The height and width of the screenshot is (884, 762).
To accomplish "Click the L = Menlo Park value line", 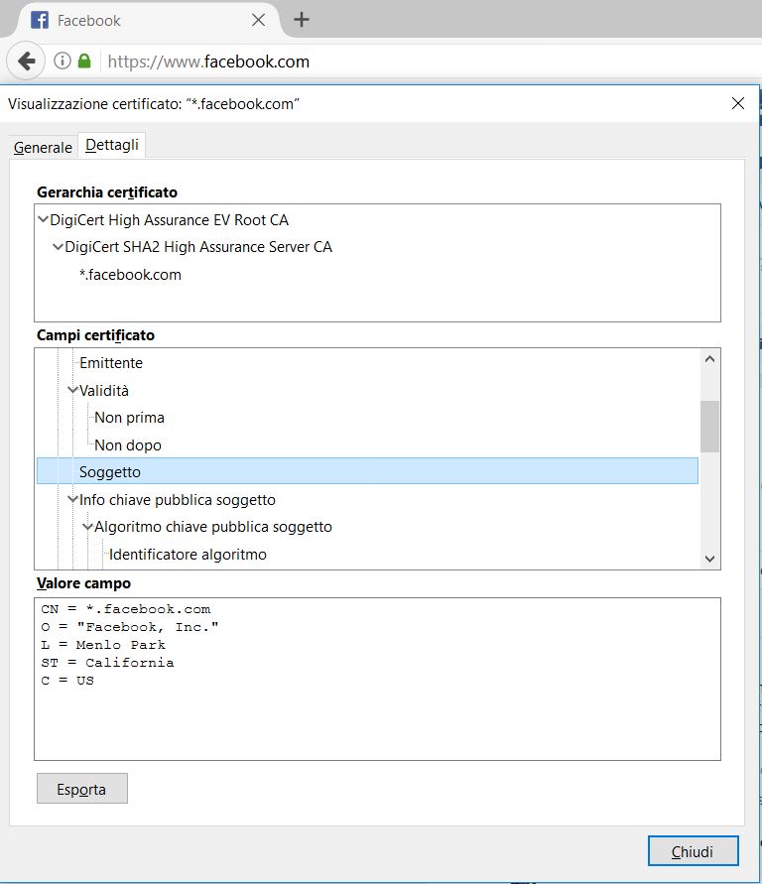I will (103, 645).
